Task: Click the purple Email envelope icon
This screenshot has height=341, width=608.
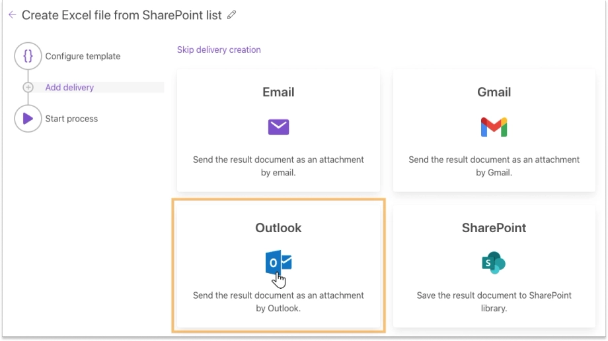Action: [x=278, y=127]
